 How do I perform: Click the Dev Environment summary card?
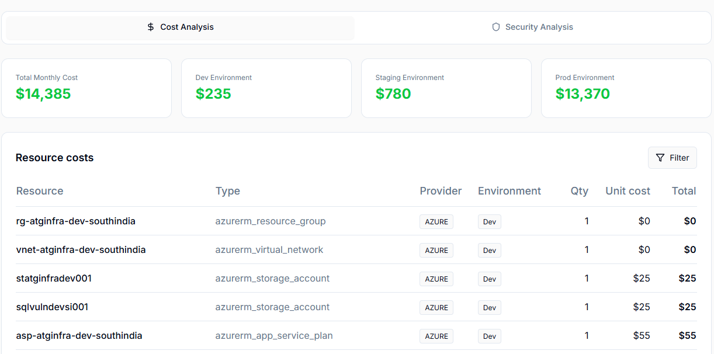pos(266,88)
